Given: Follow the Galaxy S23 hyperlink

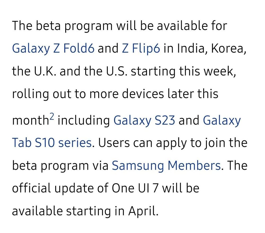Looking at the screenshot, I should 144,121.
